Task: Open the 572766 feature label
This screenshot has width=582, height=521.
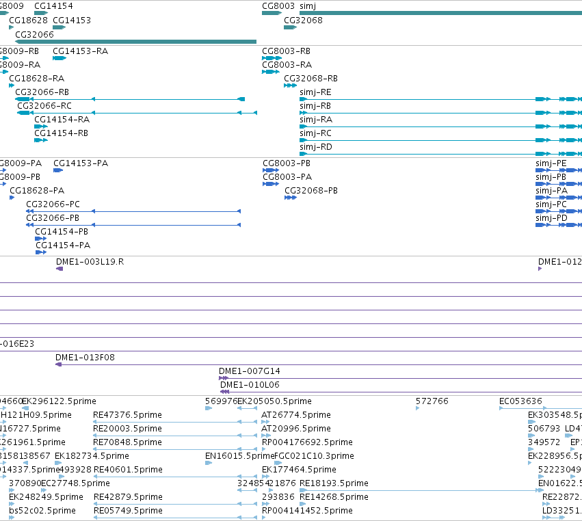Action: [432, 401]
